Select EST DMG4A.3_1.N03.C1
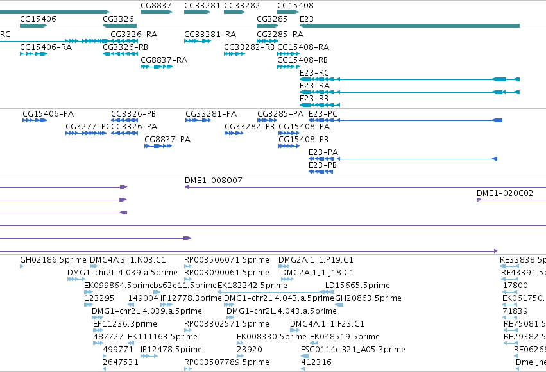 coord(94,266)
